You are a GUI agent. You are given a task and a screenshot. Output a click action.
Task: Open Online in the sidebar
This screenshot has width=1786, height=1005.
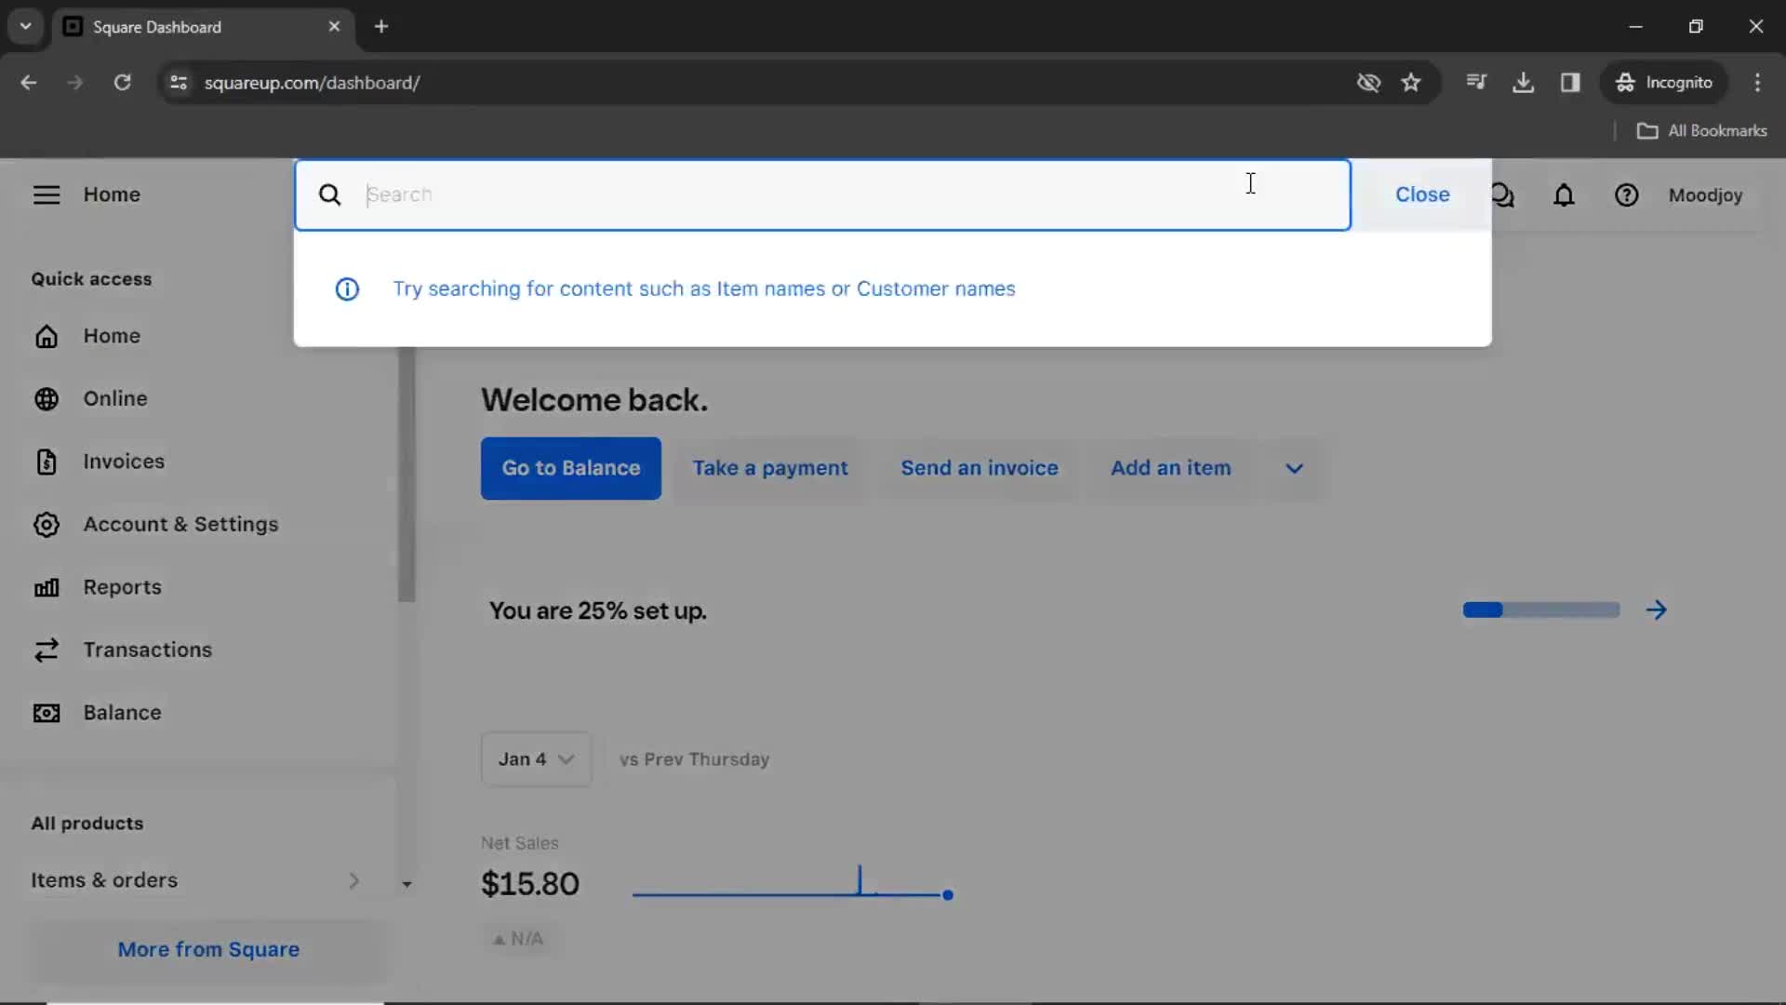click(x=115, y=398)
